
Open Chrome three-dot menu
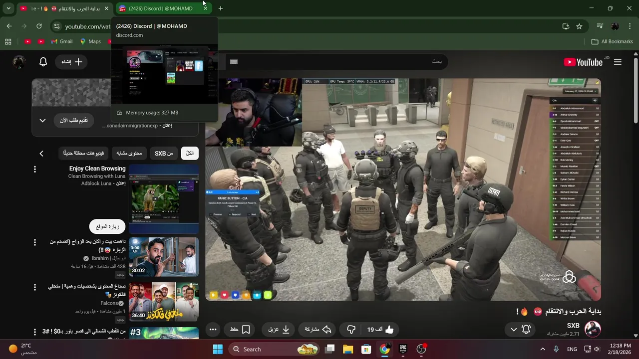(629, 26)
